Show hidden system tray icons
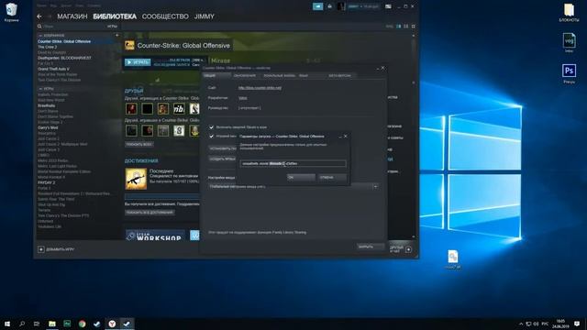 (521, 324)
